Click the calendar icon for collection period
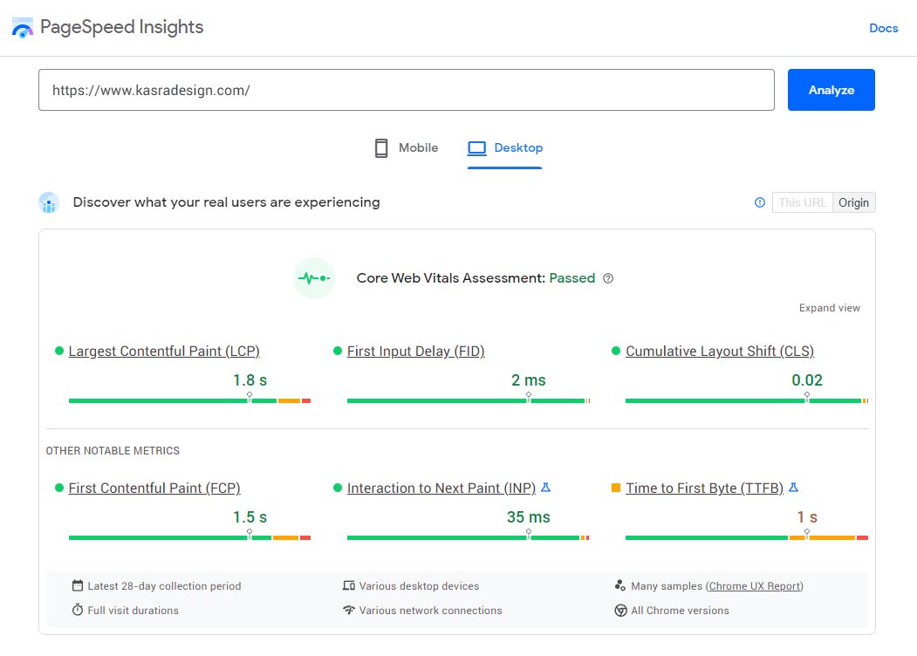 pyautogui.click(x=77, y=585)
